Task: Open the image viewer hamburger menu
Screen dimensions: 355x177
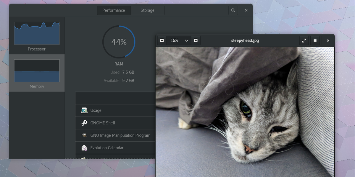Action: pos(315,40)
